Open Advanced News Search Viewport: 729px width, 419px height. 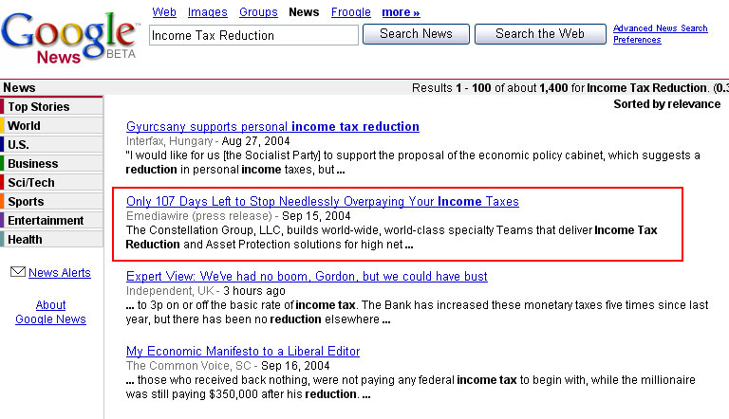661,28
